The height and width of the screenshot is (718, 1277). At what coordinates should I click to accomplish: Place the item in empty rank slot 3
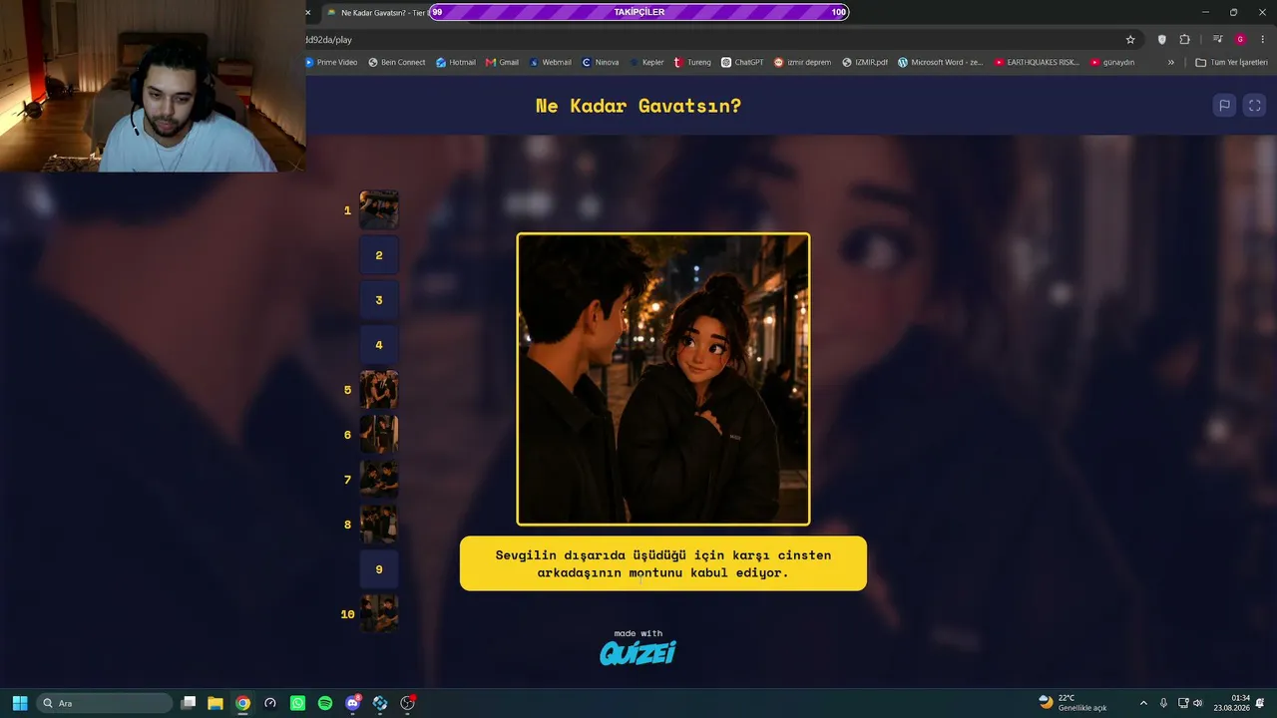click(x=379, y=300)
